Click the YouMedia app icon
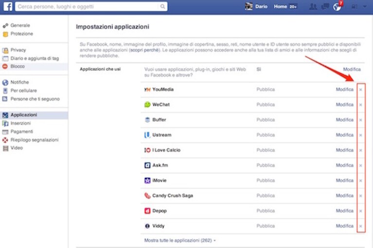 tap(147, 89)
